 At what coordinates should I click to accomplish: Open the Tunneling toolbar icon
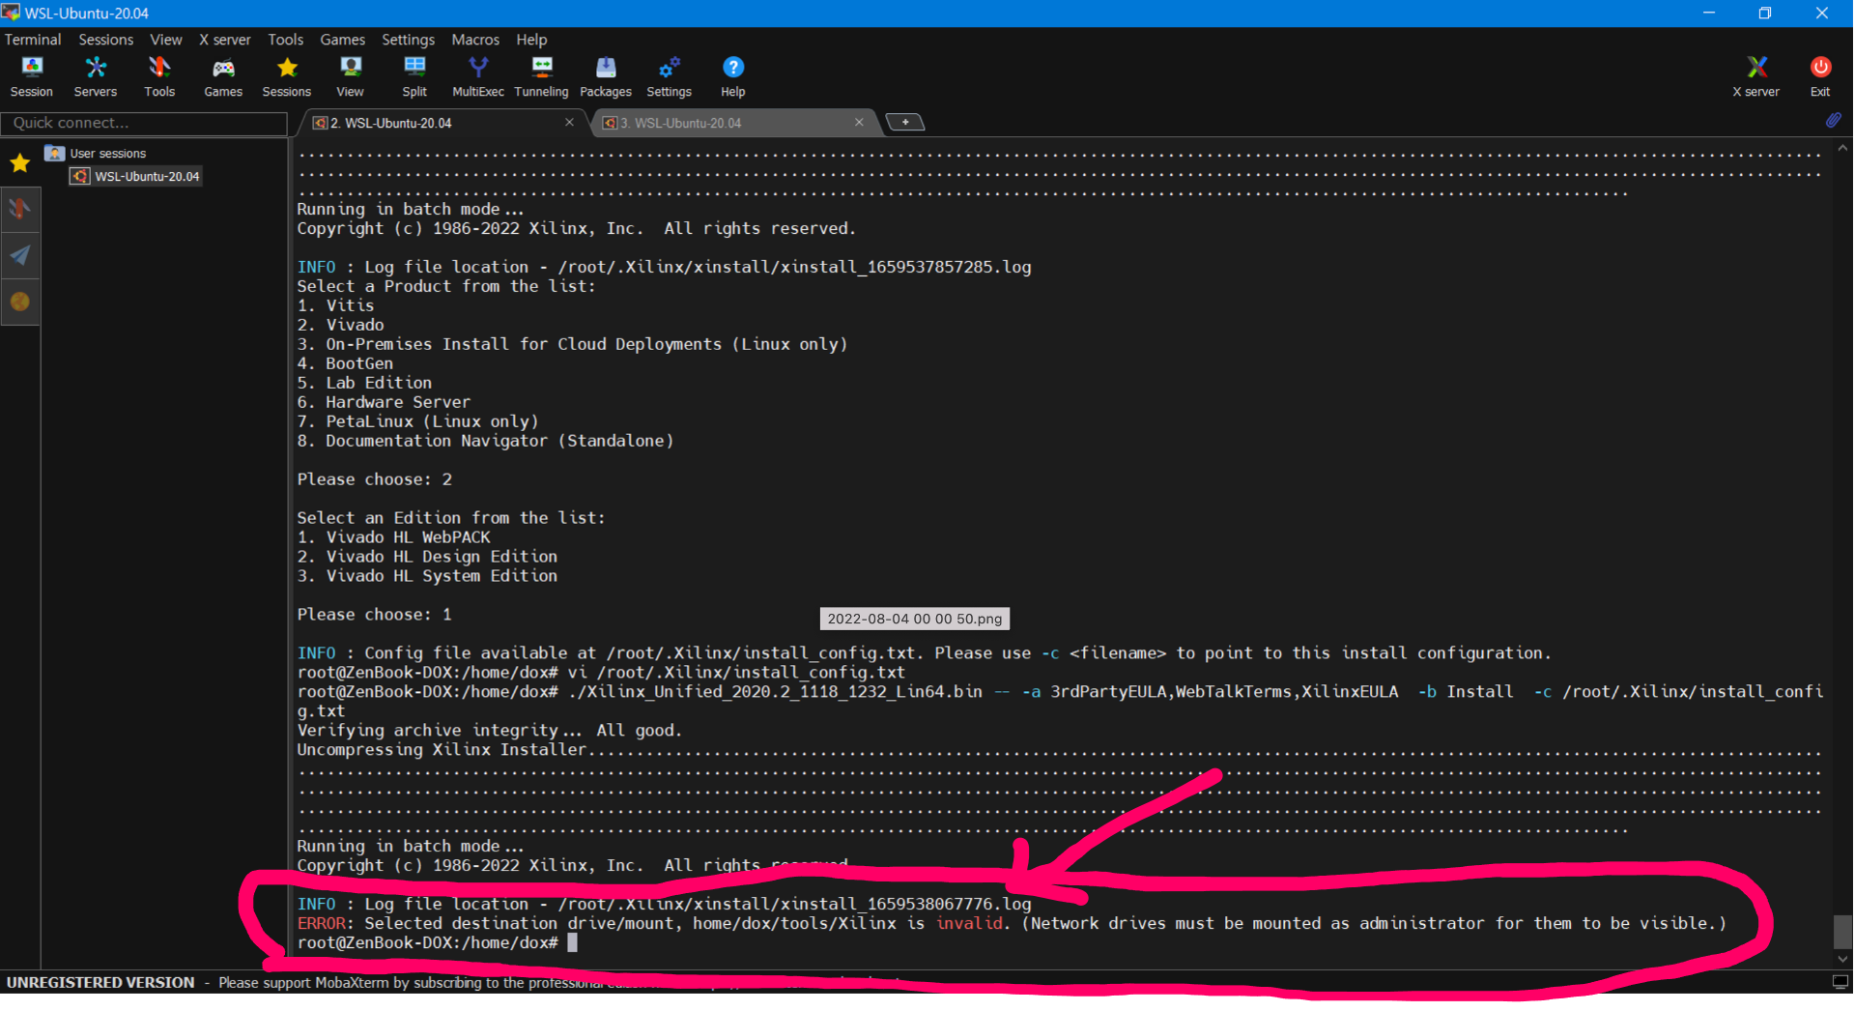point(542,76)
